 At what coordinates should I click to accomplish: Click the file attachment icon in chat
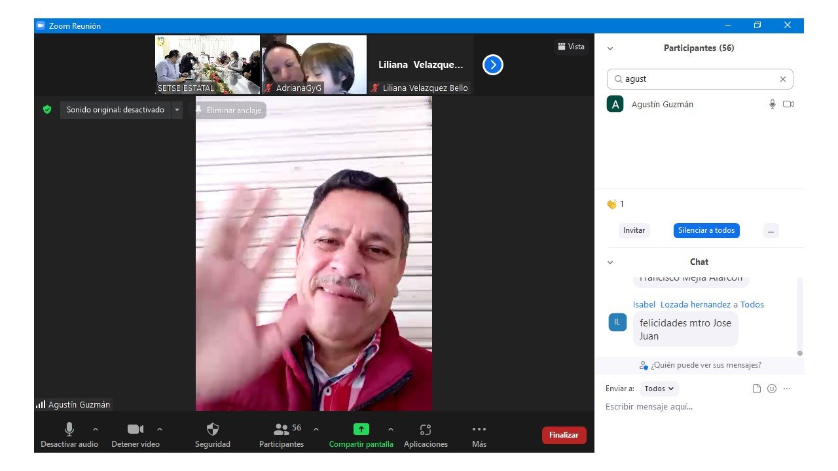[x=757, y=389]
